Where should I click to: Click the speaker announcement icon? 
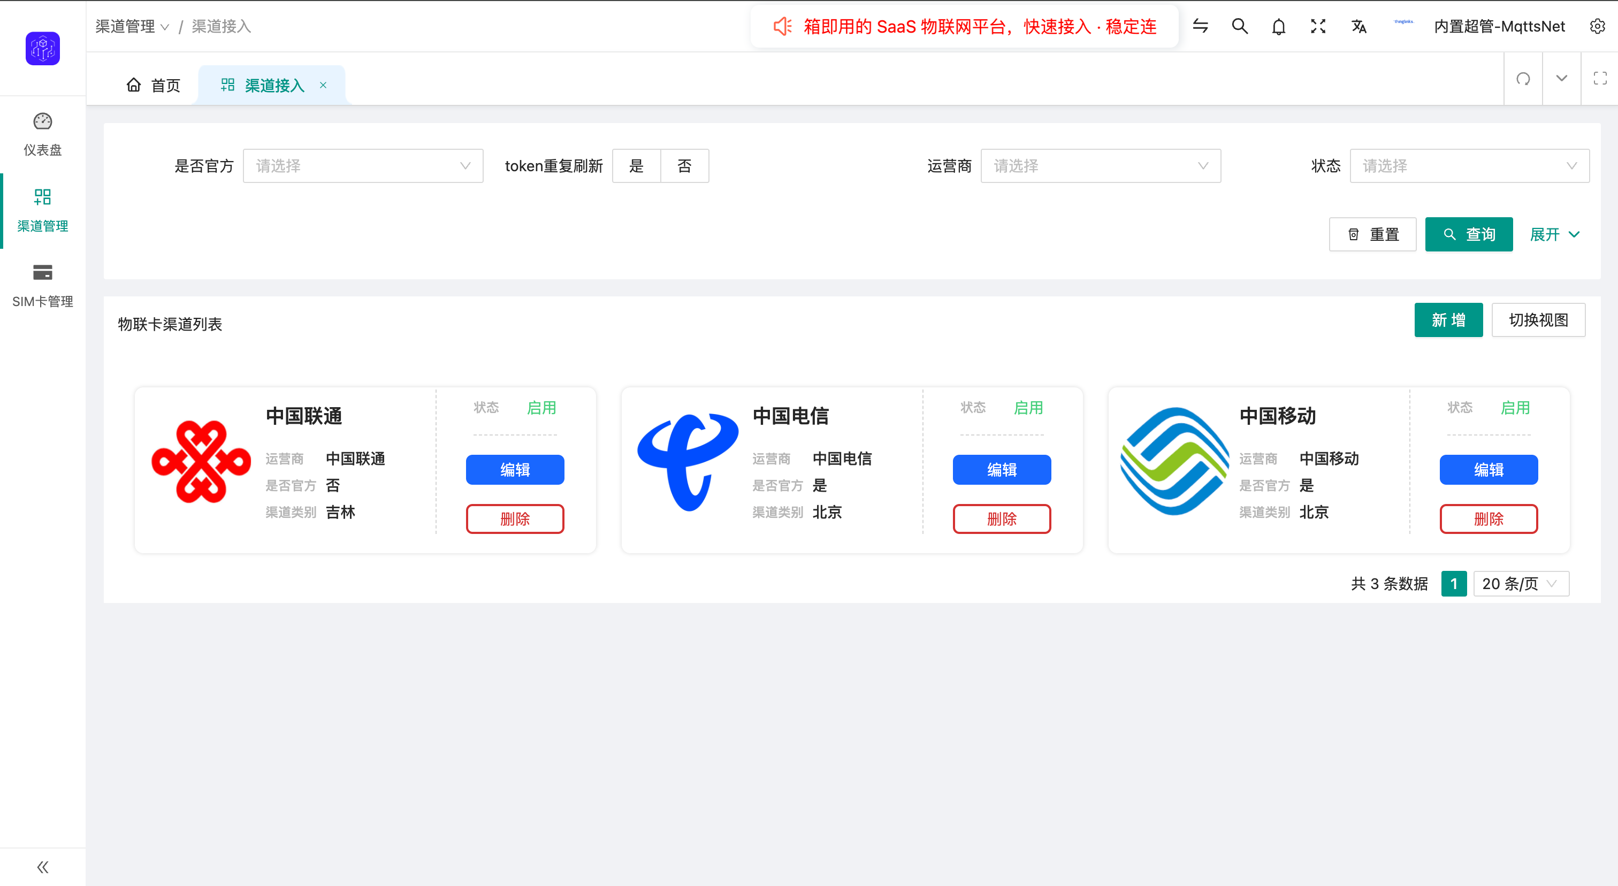782,26
